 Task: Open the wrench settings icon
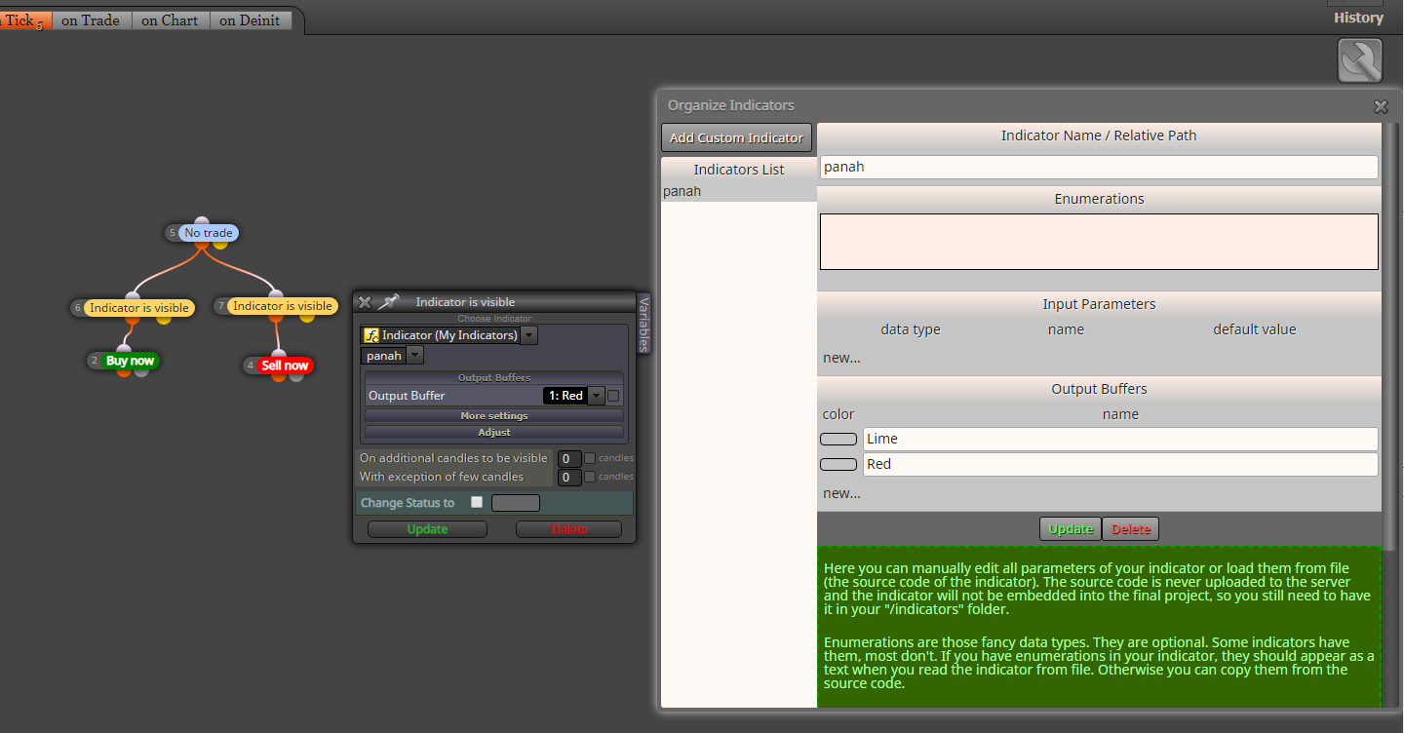point(1359,61)
